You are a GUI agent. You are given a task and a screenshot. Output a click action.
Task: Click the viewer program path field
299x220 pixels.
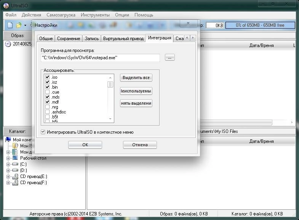100,58
